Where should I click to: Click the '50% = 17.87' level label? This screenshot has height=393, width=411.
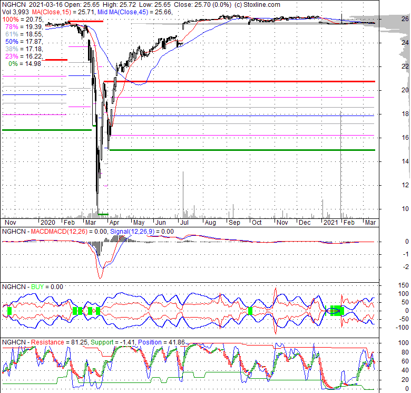(x=24, y=42)
